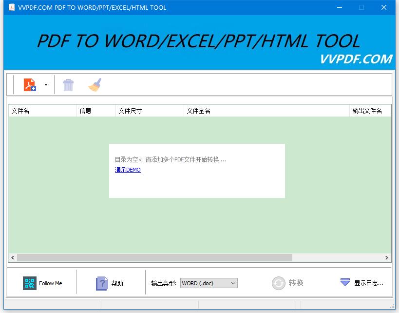Screen dimensions: 399x313
Task: Click the 信息 column header
Action: coord(96,111)
